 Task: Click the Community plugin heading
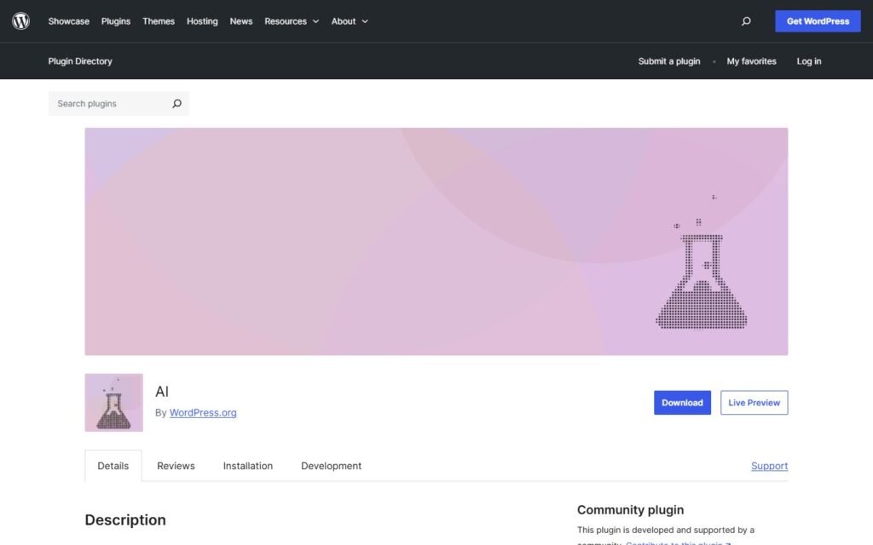click(630, 510)
